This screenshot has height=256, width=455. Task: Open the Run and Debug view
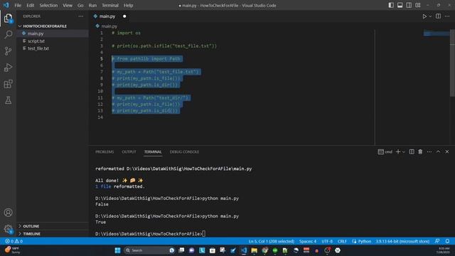coord(8,68)
